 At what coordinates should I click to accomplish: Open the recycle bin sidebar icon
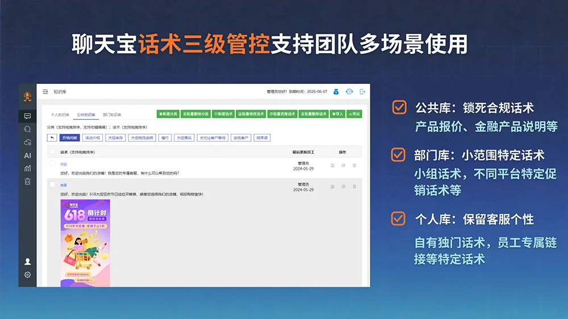pyautogui.click(x=27, y=181)
